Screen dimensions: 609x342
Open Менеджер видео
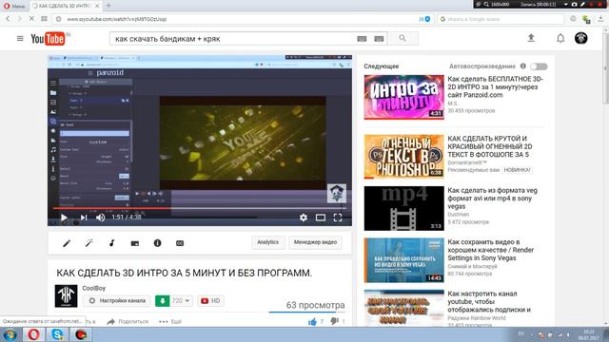[x=315, y=242]
